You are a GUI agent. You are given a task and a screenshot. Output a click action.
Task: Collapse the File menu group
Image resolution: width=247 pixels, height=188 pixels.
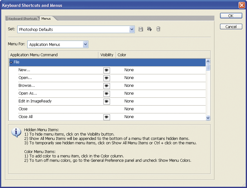11,62
